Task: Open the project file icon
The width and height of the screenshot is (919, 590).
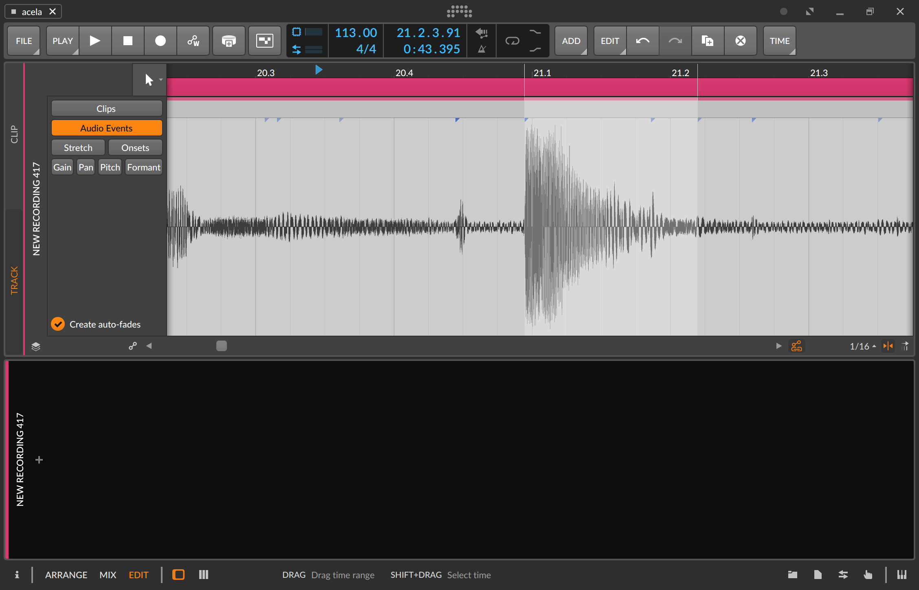Action: click(818, 575)
